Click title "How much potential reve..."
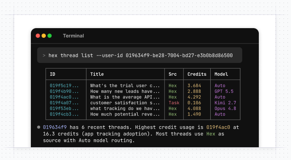The width and height of the screenshot is (291, 160). pos(125,114)
